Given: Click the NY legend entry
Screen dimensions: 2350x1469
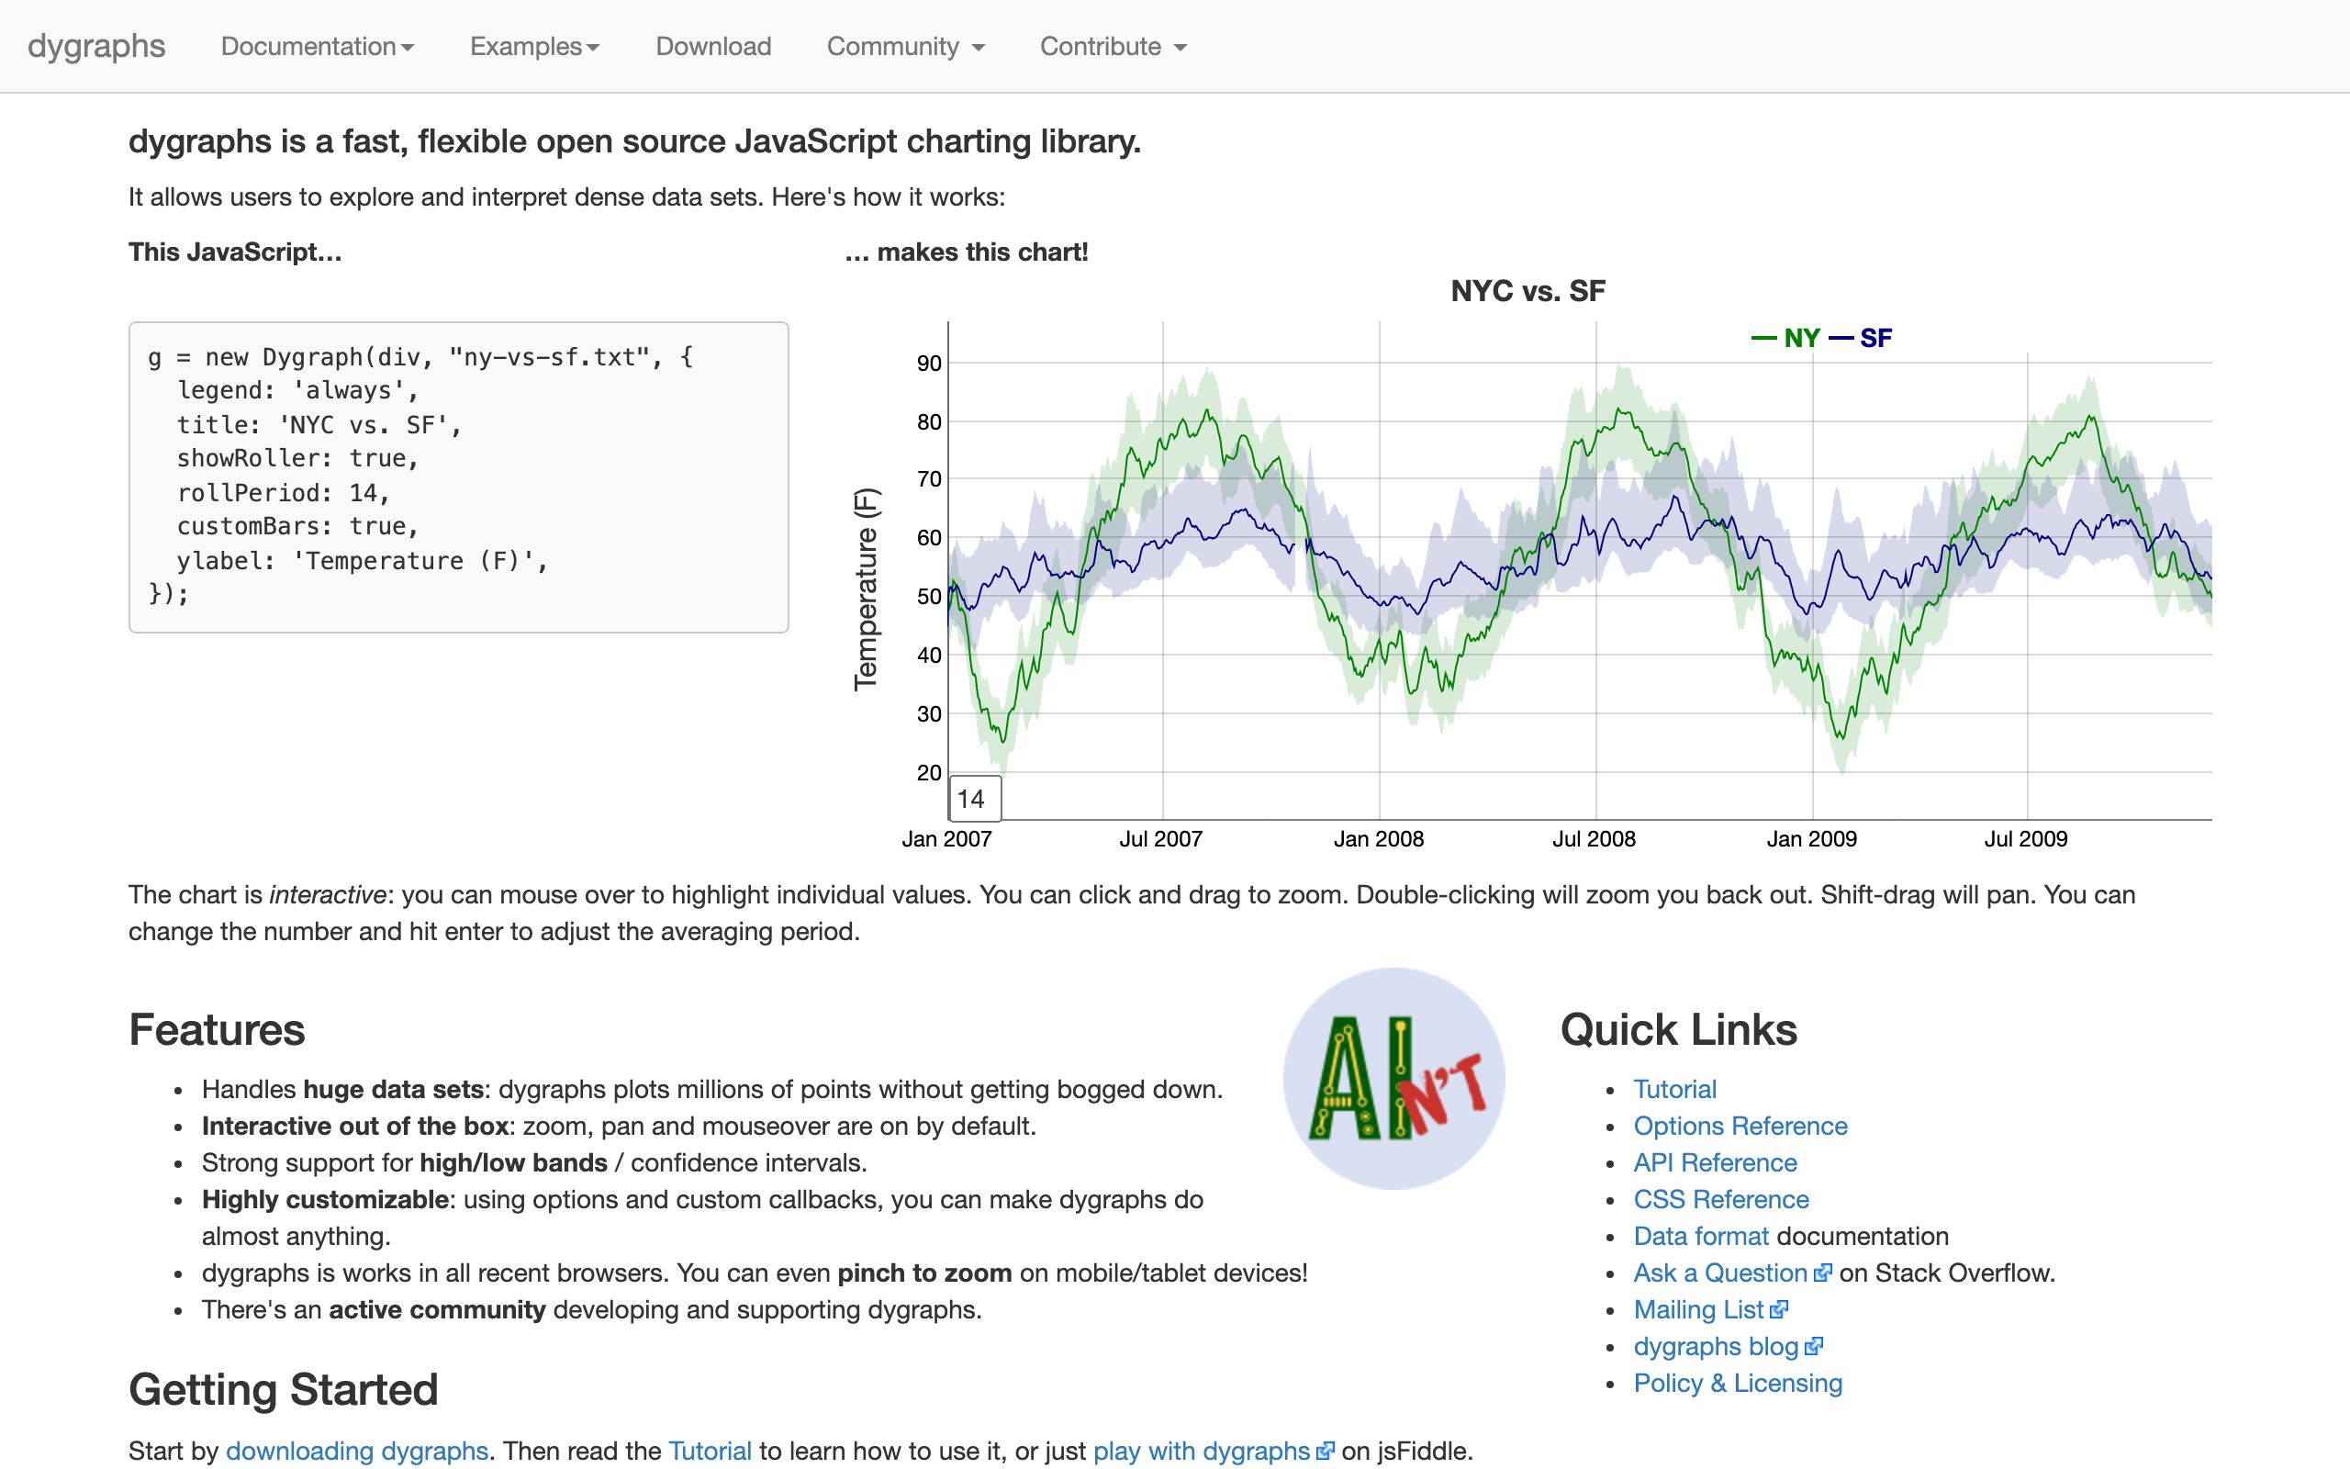Looking at the screenshot, I should click(1785, 338).
